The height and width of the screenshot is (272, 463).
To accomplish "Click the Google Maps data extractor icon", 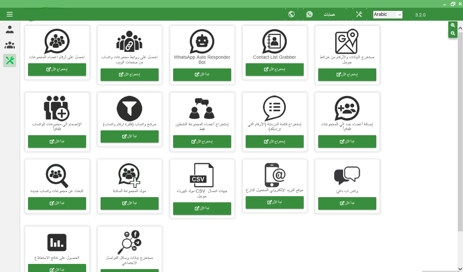I will 347,41.
